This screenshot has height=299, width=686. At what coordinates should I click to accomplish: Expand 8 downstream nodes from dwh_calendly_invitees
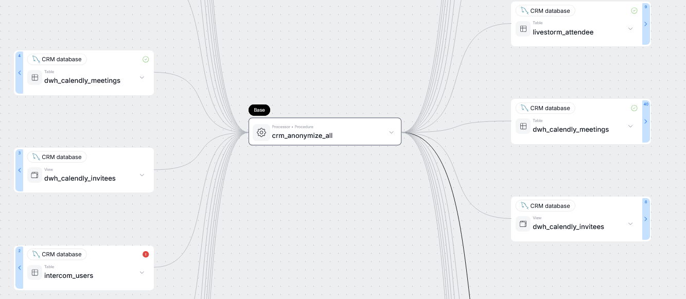[646, 219]
